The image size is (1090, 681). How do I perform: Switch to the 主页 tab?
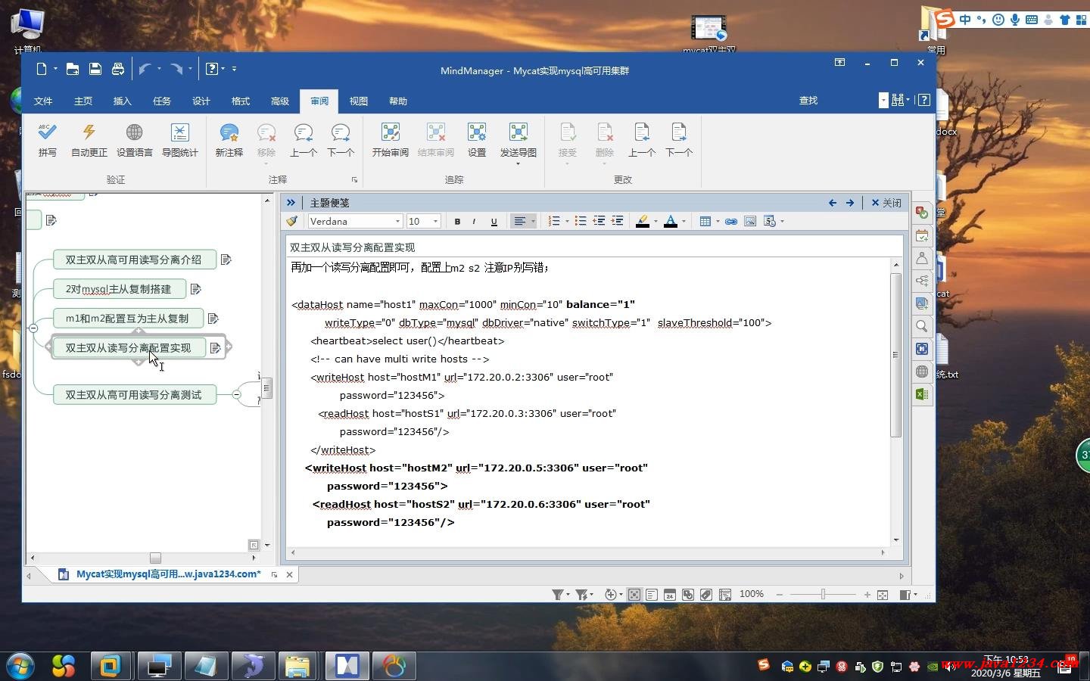[x=83, y=101]
